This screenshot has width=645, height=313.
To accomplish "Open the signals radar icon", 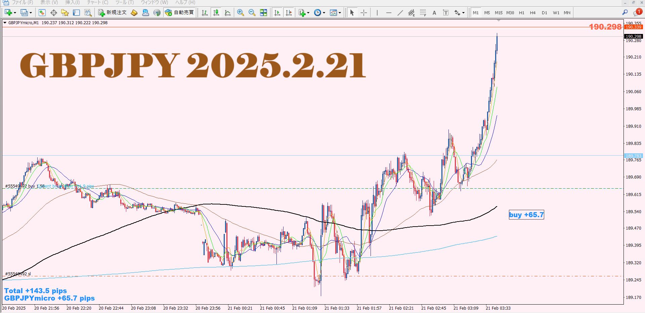I will click(157, 13).
